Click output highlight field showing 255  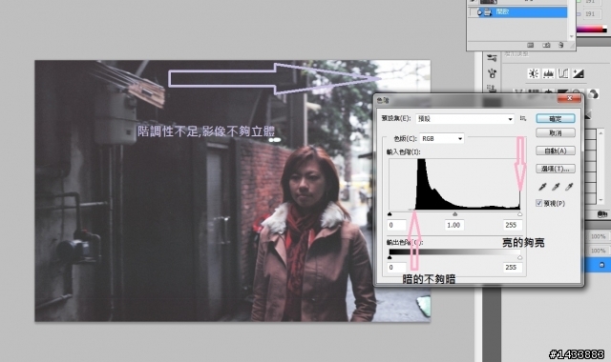pos(512,268)
